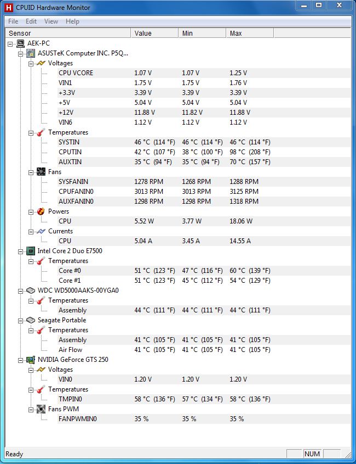The width and height of the screenshot is (356, 464).
Task: Select the CPUTIN temperature row
Action: coord(204,152)
